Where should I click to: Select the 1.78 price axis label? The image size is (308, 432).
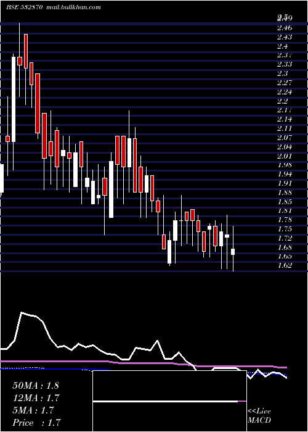(285, 220)
